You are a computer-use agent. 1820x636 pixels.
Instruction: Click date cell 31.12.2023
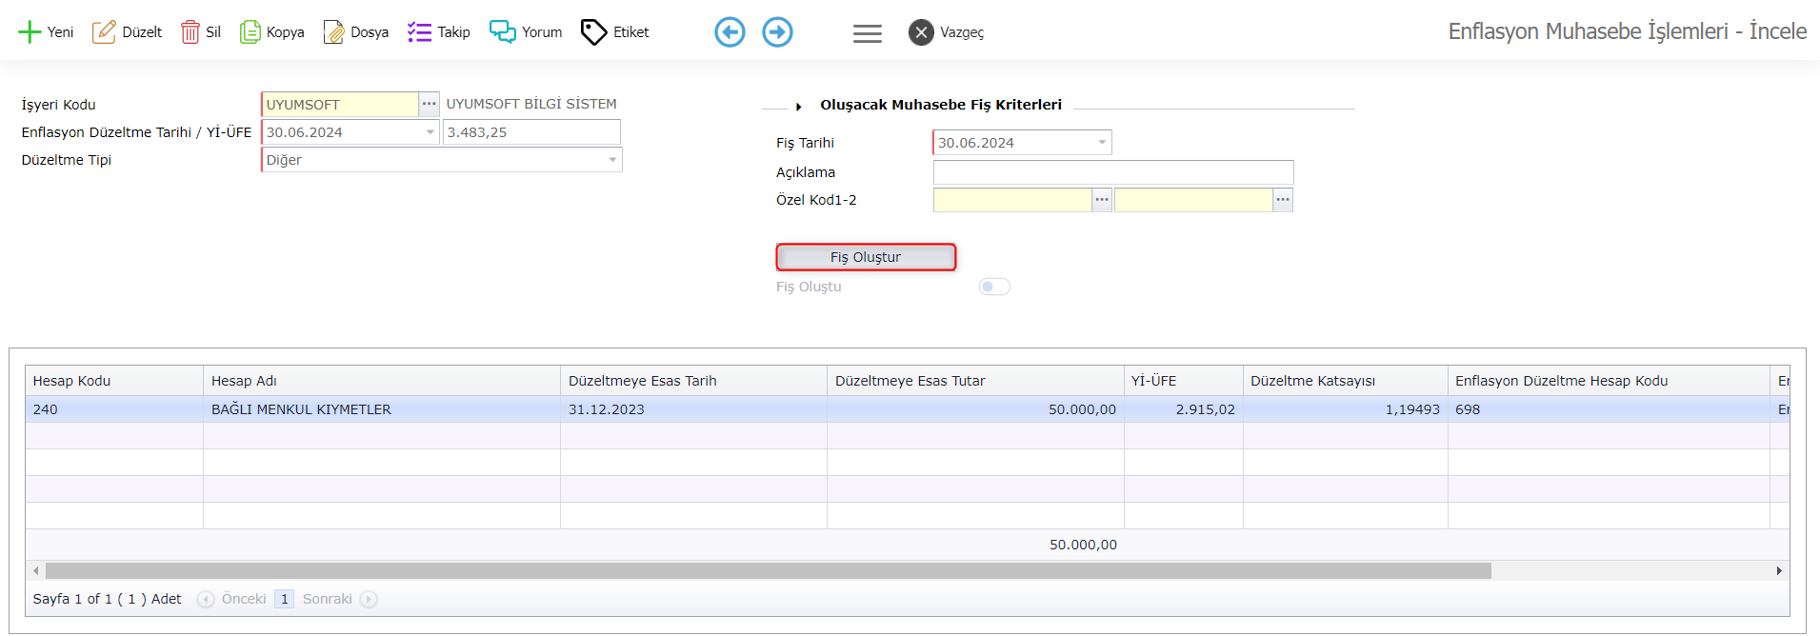point(693,409)
